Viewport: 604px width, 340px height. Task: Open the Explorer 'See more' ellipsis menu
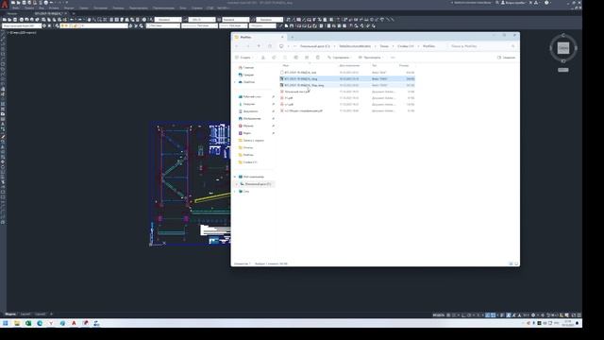coord(393,58)
